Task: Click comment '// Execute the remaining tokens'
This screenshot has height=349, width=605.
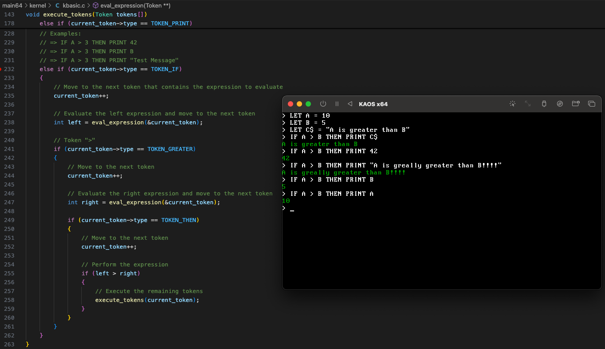Action: [x=149, y=291]
